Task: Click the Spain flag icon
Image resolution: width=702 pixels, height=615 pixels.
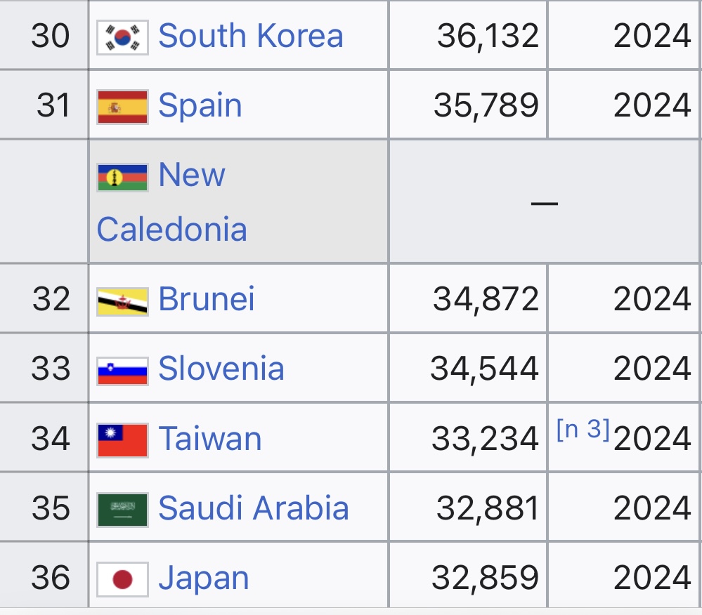Action: [x=122, y=106]
